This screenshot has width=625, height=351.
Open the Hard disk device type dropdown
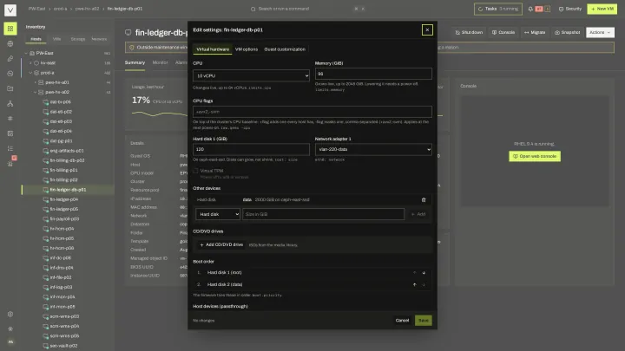[x=218, y=214]
